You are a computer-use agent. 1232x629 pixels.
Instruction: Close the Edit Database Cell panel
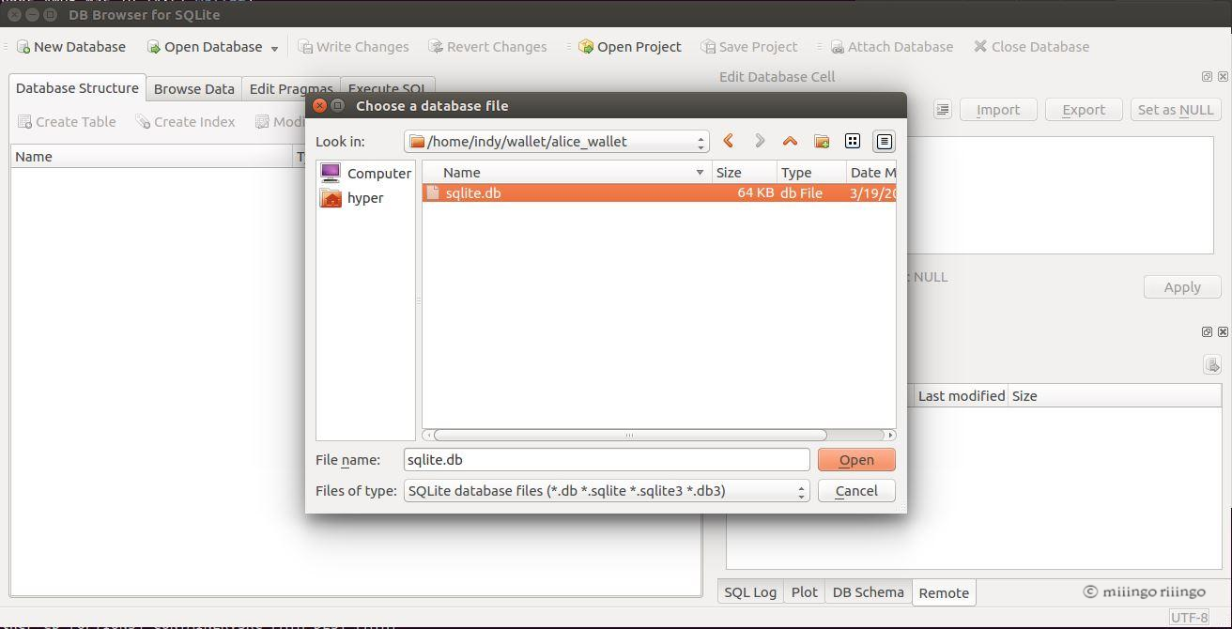coord(1222,77)
